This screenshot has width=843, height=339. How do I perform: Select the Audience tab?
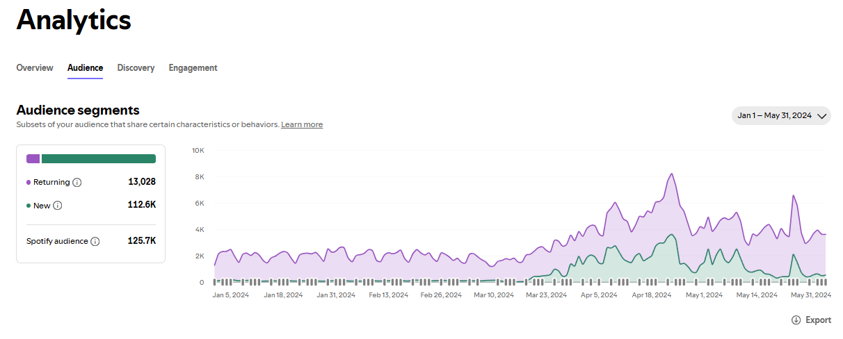tap(85, 68)
